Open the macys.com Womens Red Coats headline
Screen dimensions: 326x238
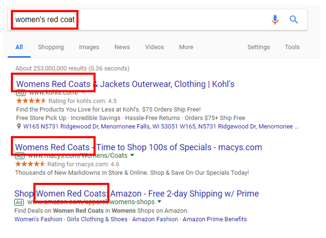[x=139, y=147]
